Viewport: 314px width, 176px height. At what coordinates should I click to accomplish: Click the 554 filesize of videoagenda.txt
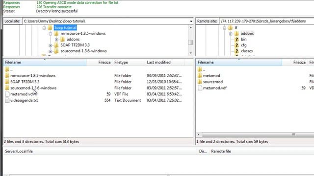107,100
